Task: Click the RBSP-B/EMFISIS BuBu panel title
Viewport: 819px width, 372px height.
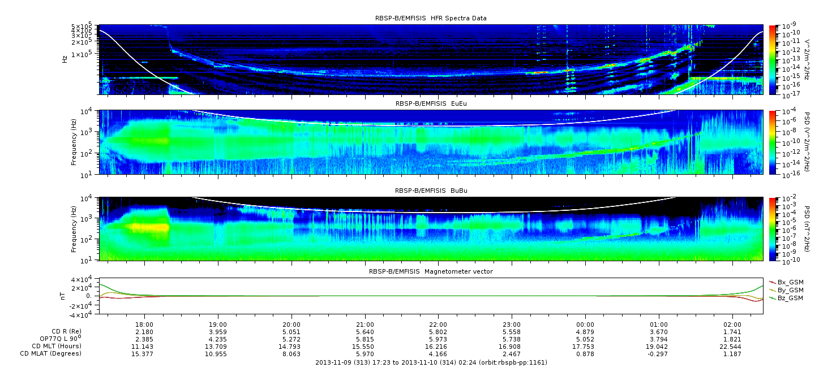Action: click(x=431, y=191)
